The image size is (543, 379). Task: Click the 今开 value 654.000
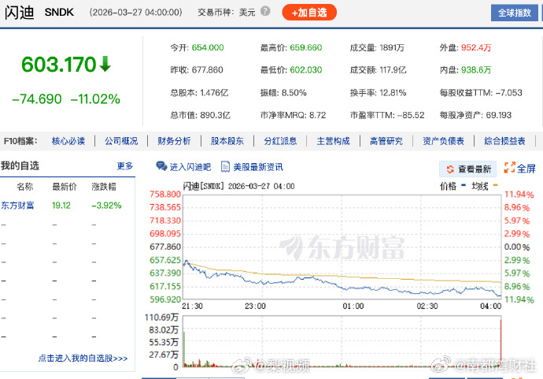(x=208, y=47)
